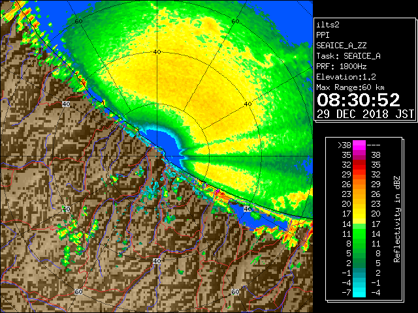This screenshot has height=313, width=418.
Task: Click the '60' range ring label at the map's southwest
Action: point(78,292)
